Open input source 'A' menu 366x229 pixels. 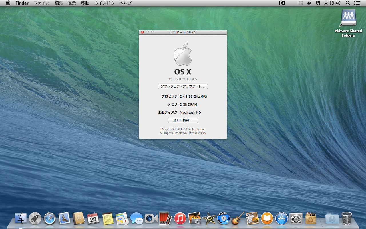pyautogui.click(x=318, y=3)
